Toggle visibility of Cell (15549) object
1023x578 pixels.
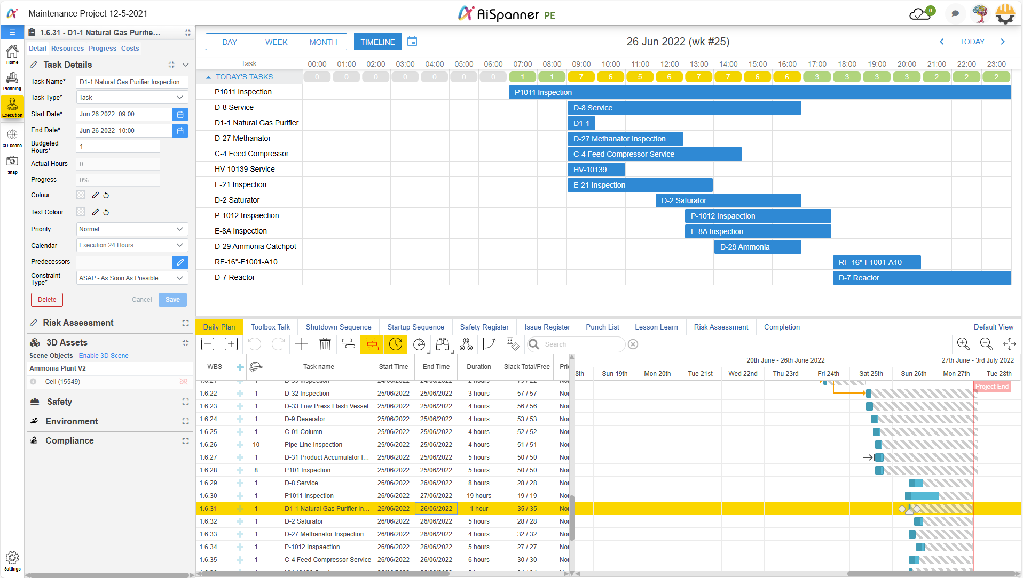pyautogui.click(x=183, y=382)
